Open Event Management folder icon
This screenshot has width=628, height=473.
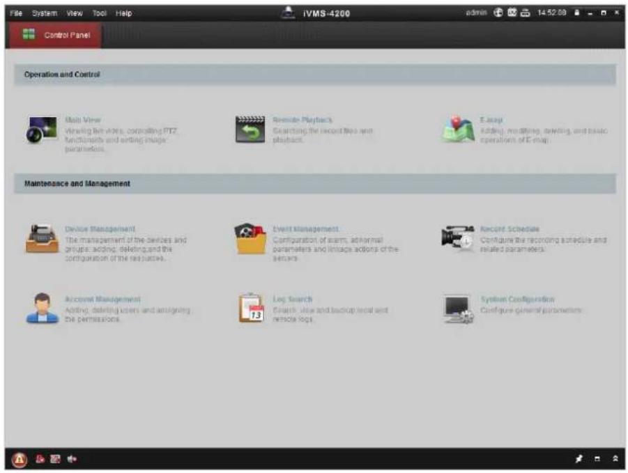tap(250, 238)
